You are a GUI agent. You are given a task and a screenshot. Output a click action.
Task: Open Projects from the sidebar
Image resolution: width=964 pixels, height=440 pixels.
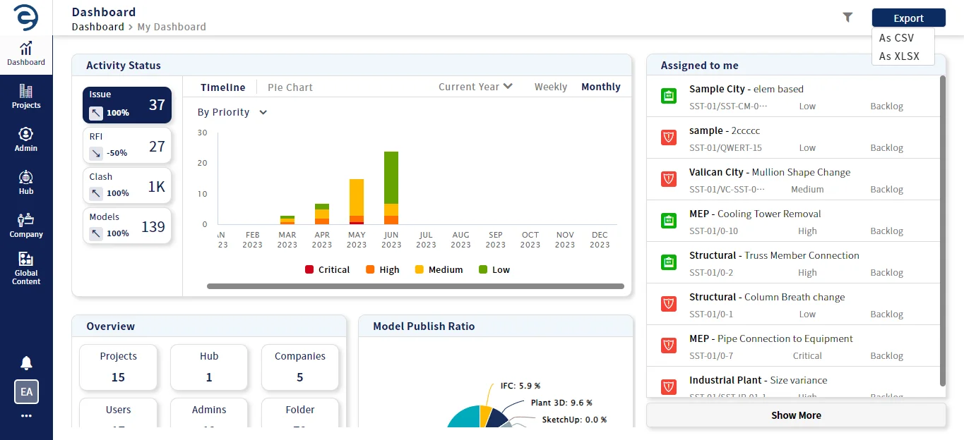(26, 97)
